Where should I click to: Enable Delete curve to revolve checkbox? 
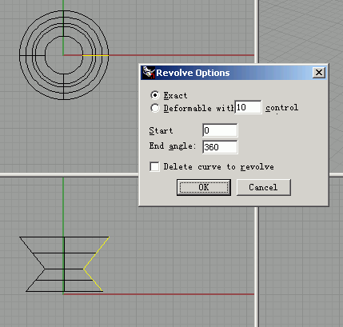(154, 167)
